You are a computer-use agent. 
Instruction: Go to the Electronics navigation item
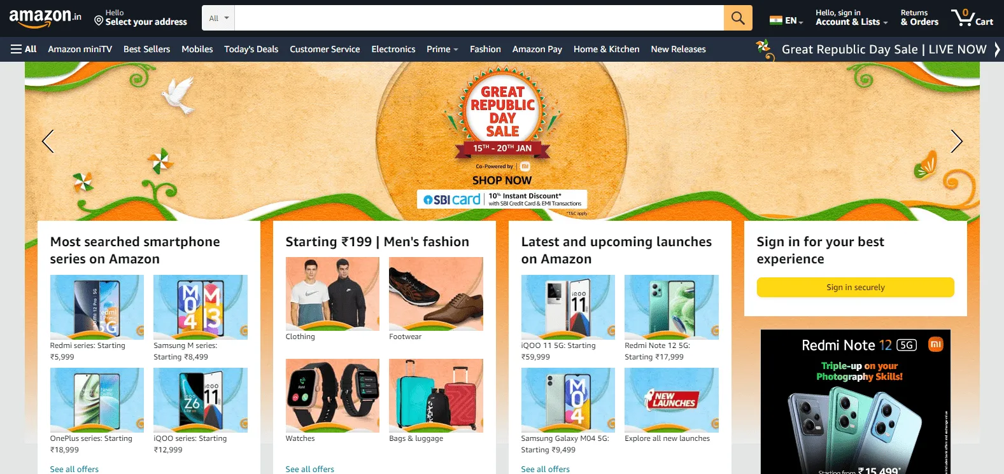tap(393, 49)
